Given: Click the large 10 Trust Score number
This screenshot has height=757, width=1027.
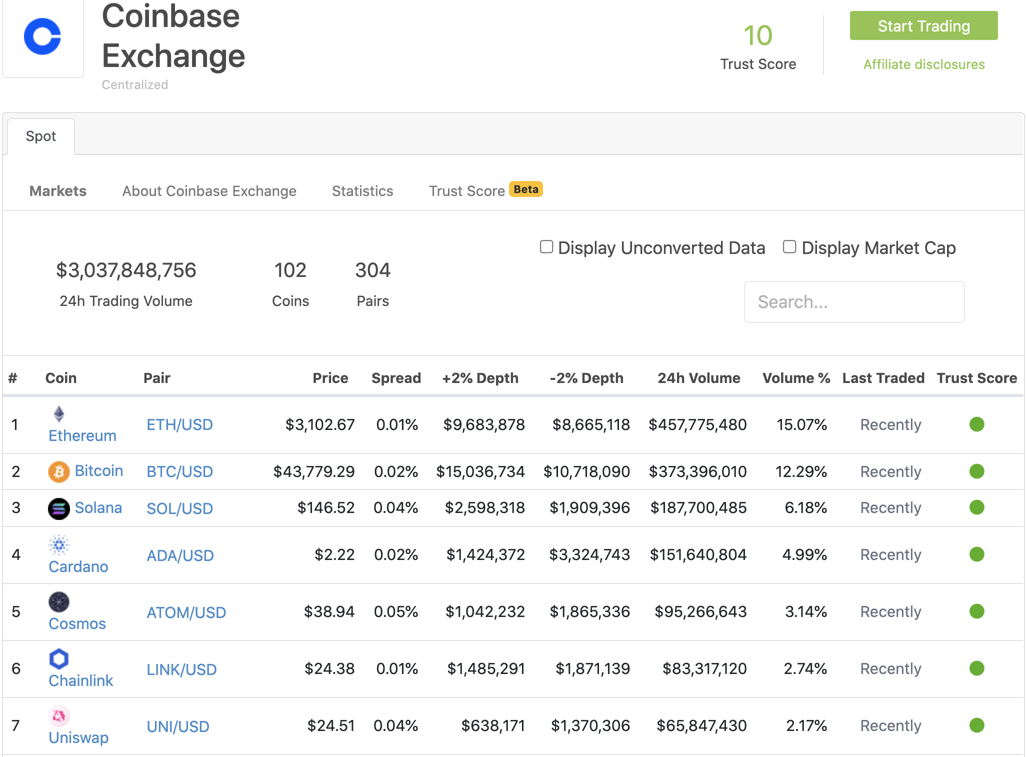Looking at the screenshot, I should (x=758, y=35).
